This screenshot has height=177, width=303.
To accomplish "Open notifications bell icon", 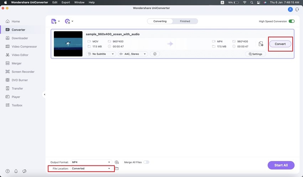I will (x=16, y=171).
